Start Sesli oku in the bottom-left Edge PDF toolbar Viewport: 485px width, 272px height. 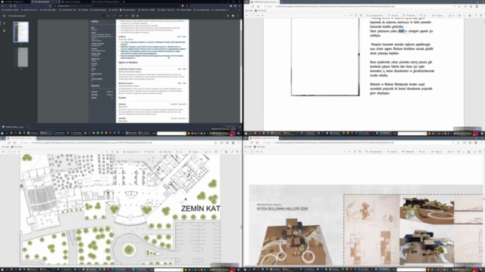[x=149, y=152]
